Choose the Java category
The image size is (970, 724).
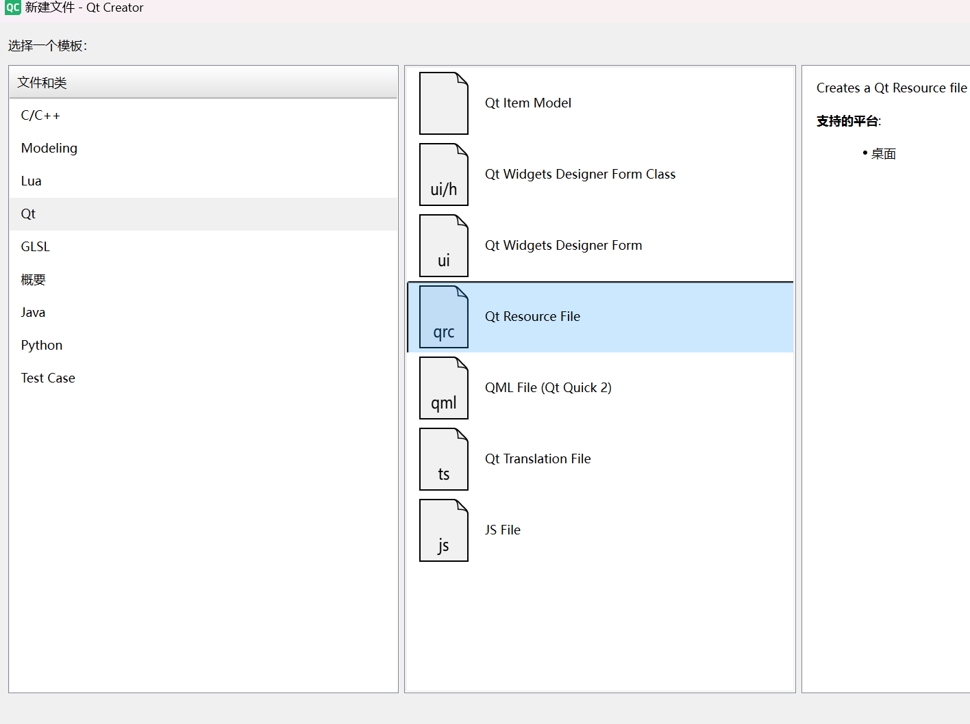click(x=203, y=313)
